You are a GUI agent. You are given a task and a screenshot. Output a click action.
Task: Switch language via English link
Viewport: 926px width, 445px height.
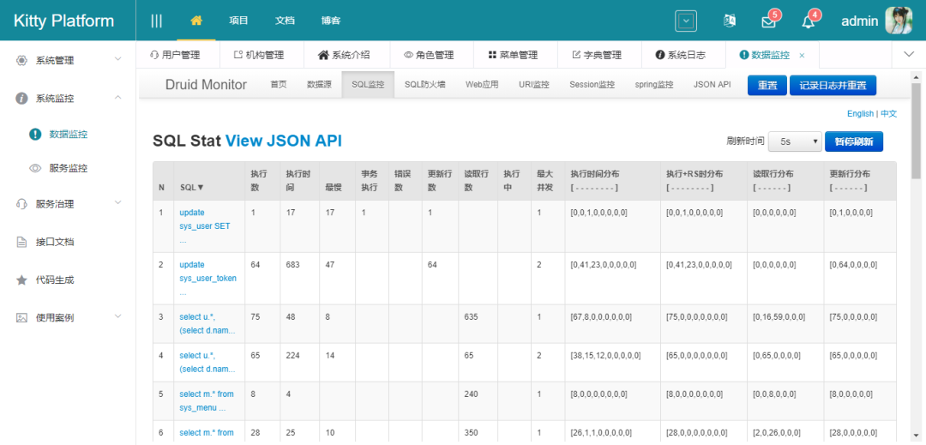(x=860, y=114)
